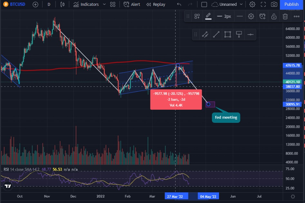This screenshot has width=305, height=203.
Task: Expand the favorite indicators chevron beside Indicators
Action: [x=104, y=4]
